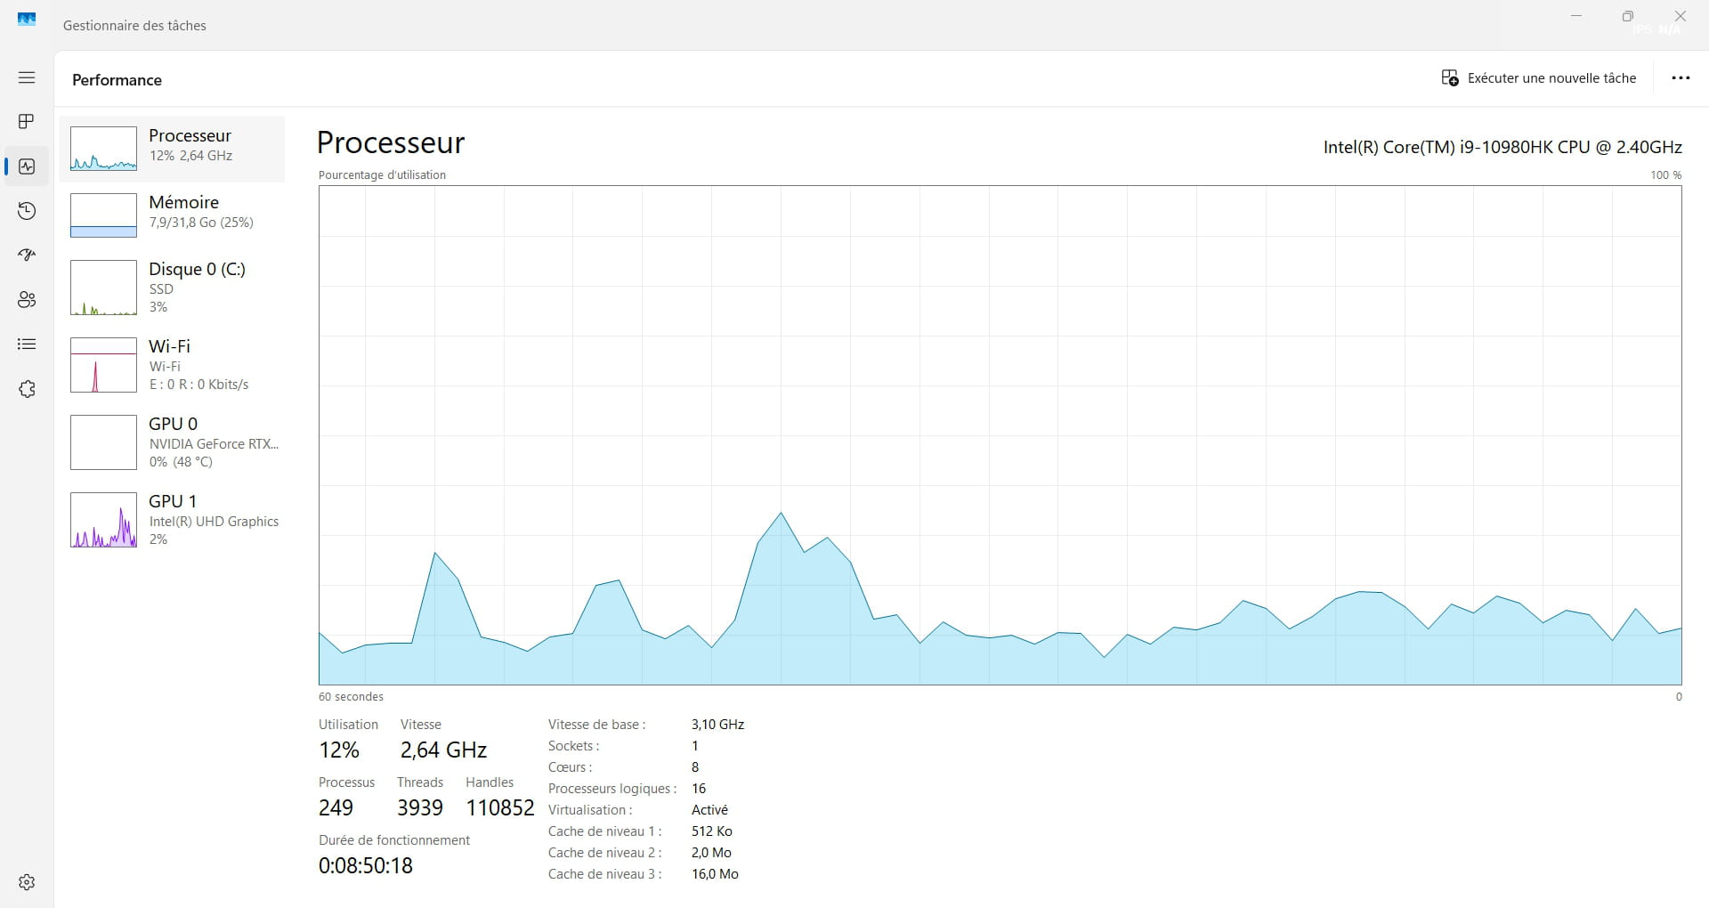Select the Processeur resource entry
1709x908 pixels.
(172, 149)
